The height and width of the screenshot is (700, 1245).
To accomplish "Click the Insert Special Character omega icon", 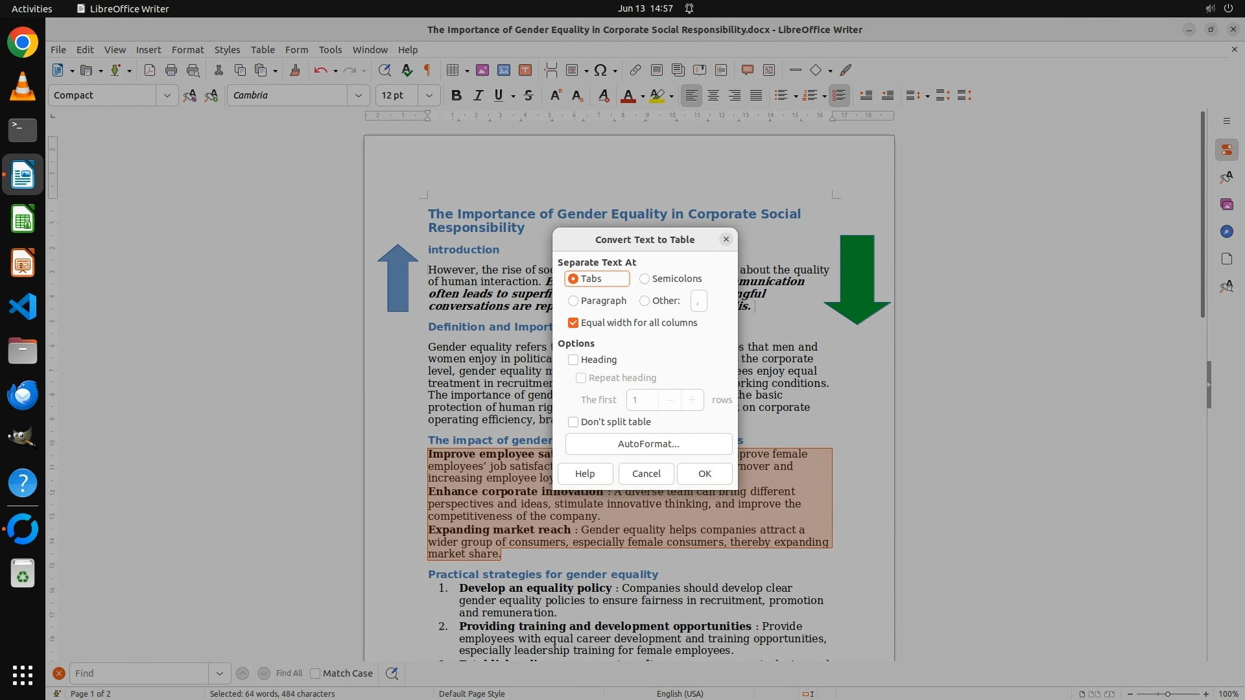I will [600, 70].
